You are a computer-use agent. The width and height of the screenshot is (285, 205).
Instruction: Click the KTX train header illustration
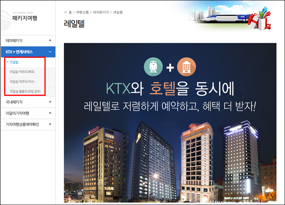click(x=228, y=18)
